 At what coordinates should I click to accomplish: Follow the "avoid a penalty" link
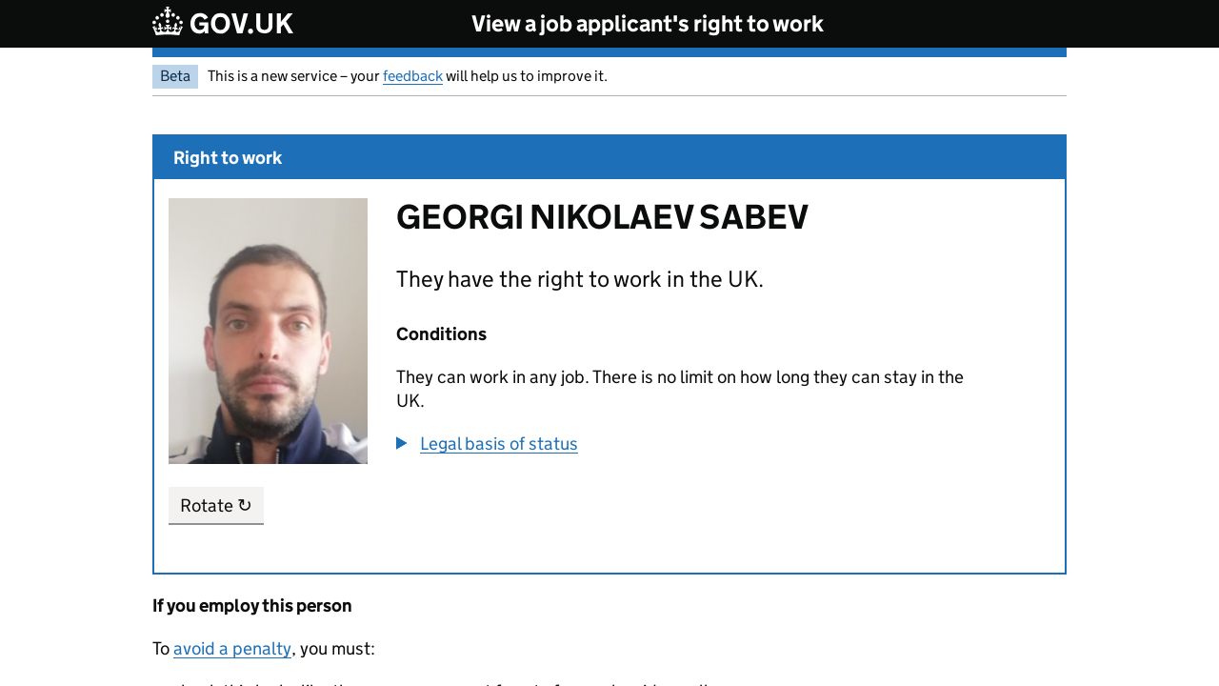[232, 649]
